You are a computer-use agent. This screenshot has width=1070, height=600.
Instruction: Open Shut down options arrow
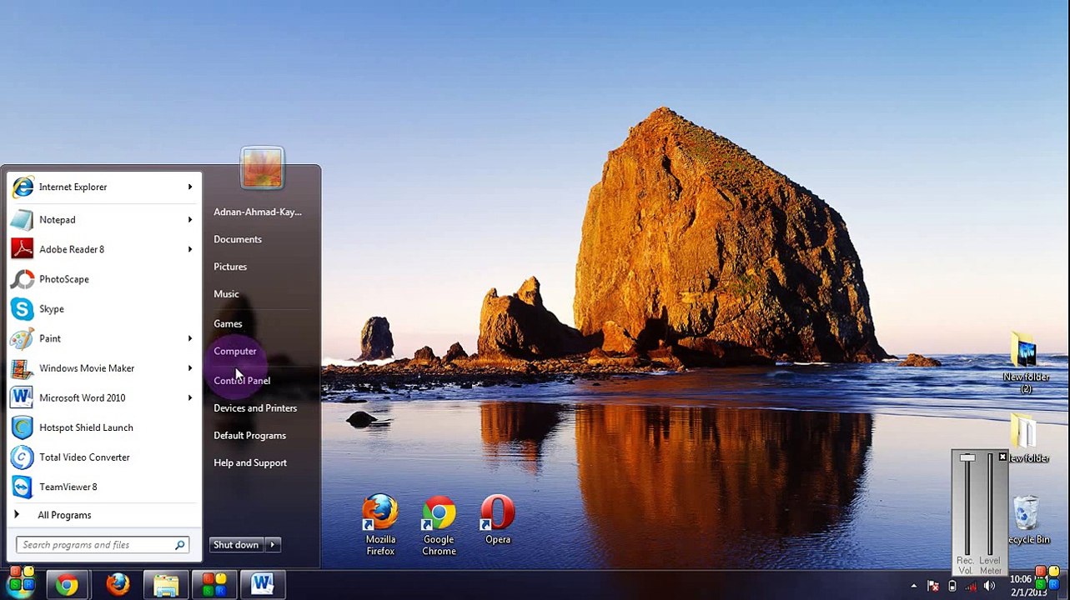pyautogui.click(x=273, y=545)
